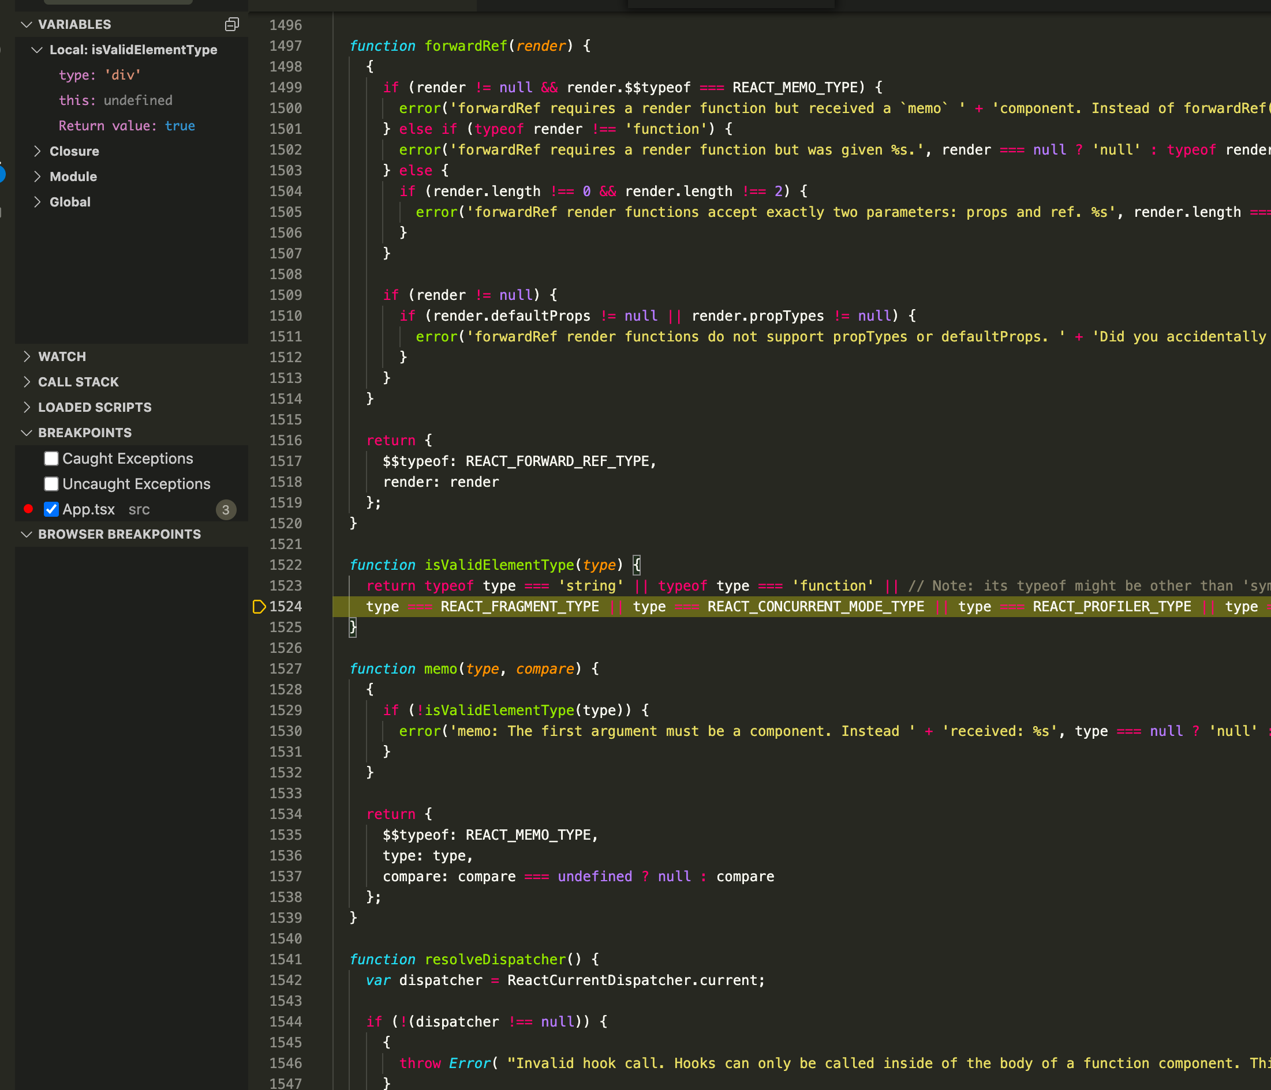Screen dimensions: 1271x1090
Task: Click the closing brace on line 1525
Action: pyautogui.click(x=353, y=627)
